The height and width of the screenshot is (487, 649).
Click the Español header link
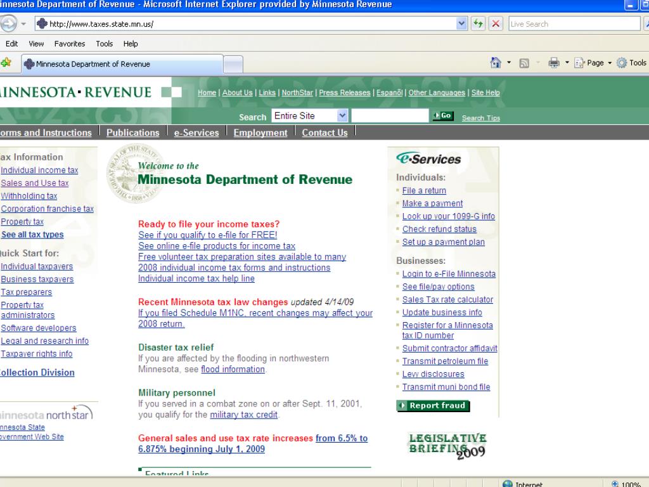tap(389, 93)
